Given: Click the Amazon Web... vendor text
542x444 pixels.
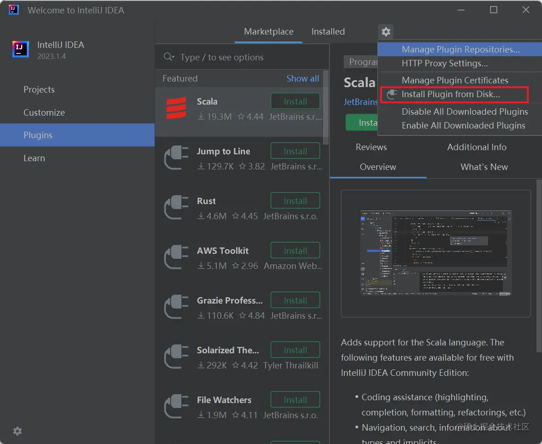Looking at the screenshot, I should point(293,266).
